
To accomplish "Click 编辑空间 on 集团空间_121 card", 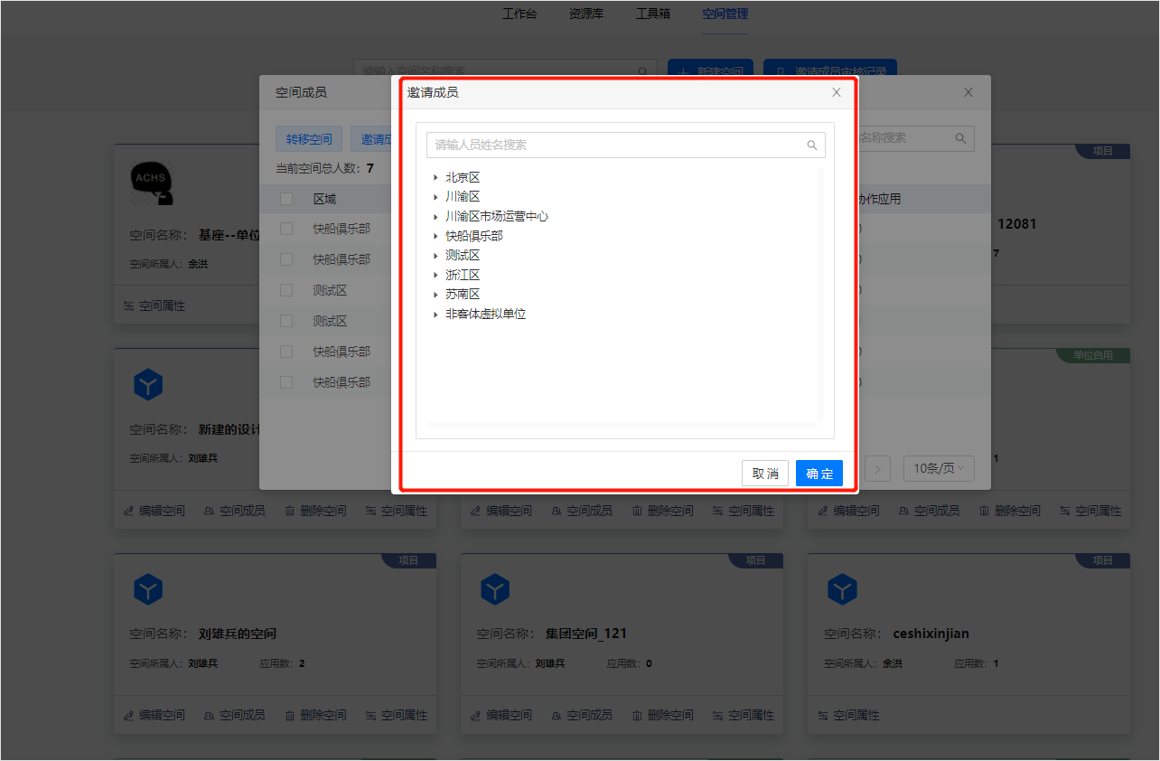I will [501, 715].
